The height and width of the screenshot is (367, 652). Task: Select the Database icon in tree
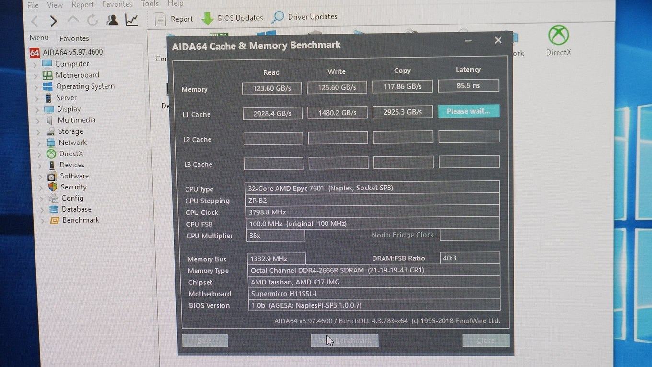[x=54, y=209]
